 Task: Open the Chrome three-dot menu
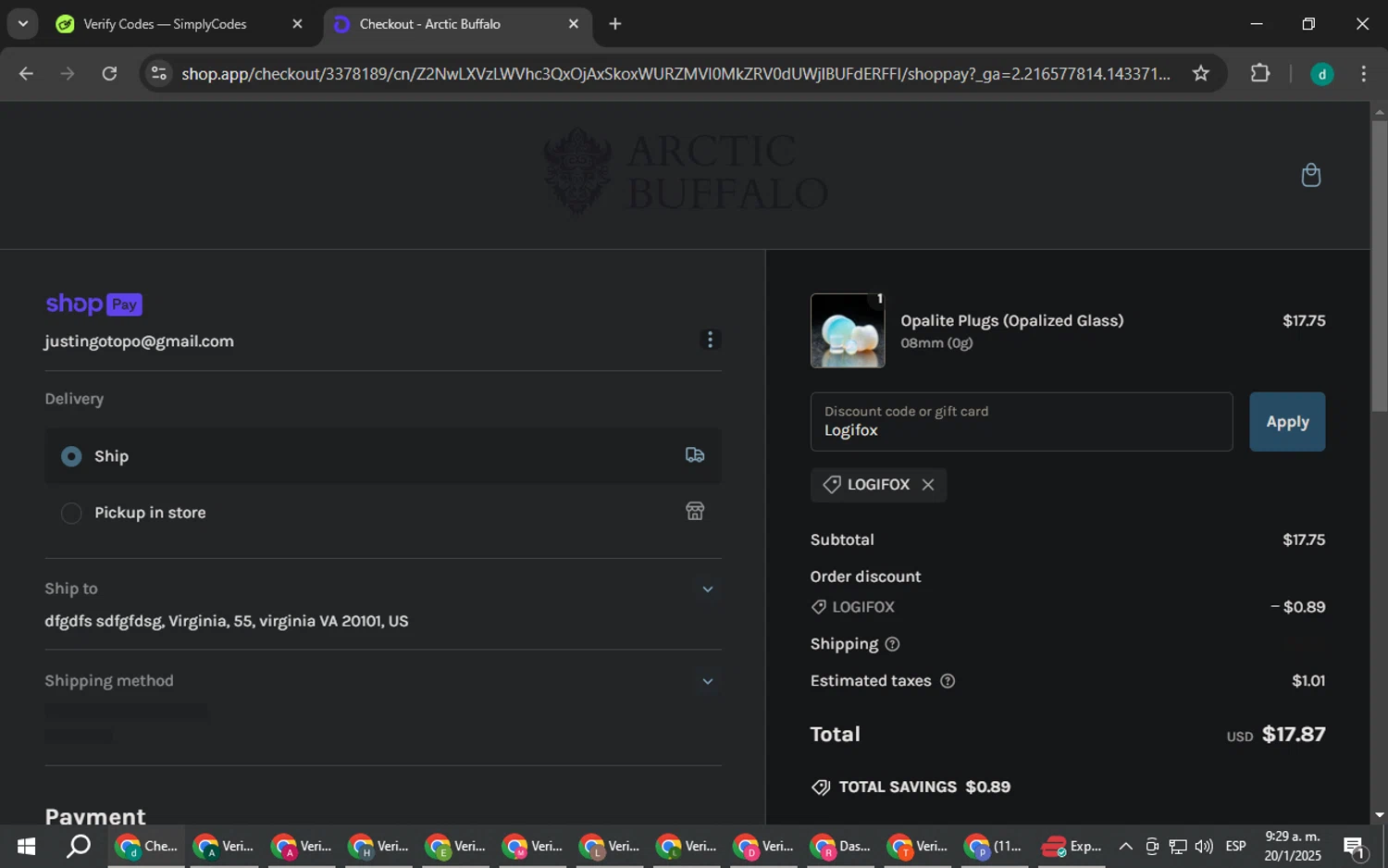point(1363,73)
